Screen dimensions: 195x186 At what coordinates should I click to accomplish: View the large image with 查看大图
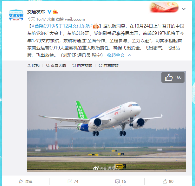tap(56, 66)
